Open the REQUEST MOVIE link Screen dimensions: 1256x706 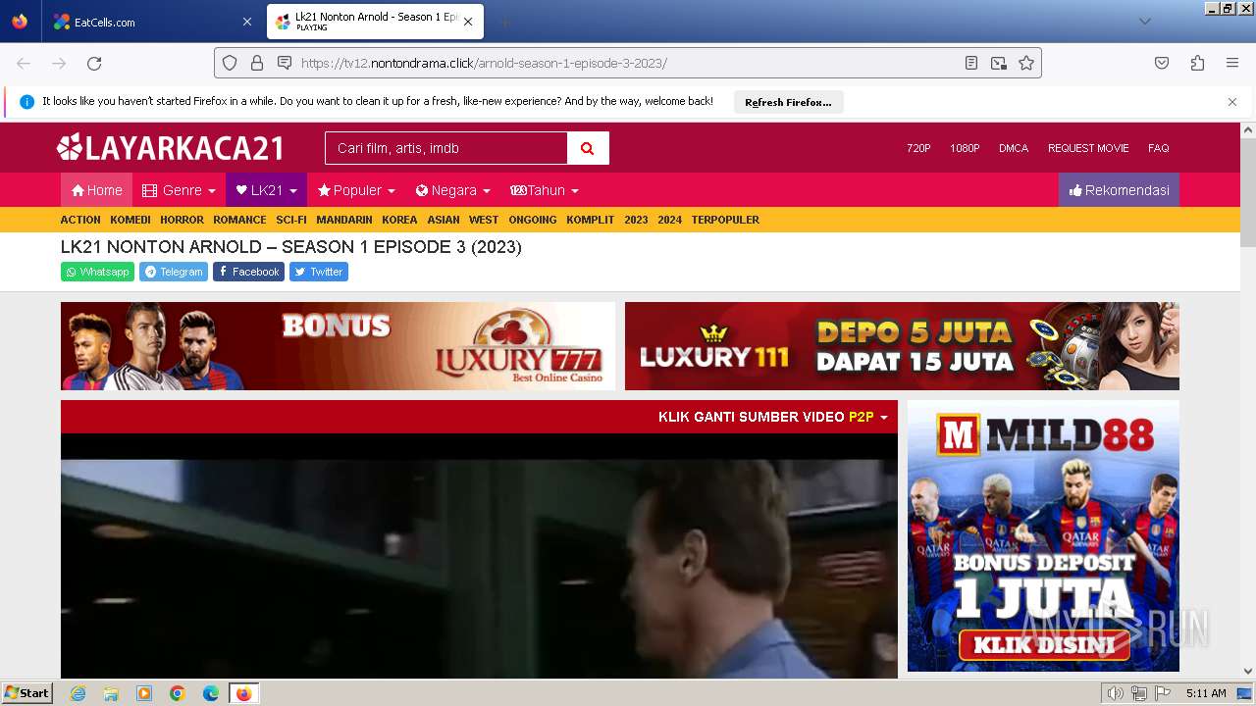coord(1088,148)
